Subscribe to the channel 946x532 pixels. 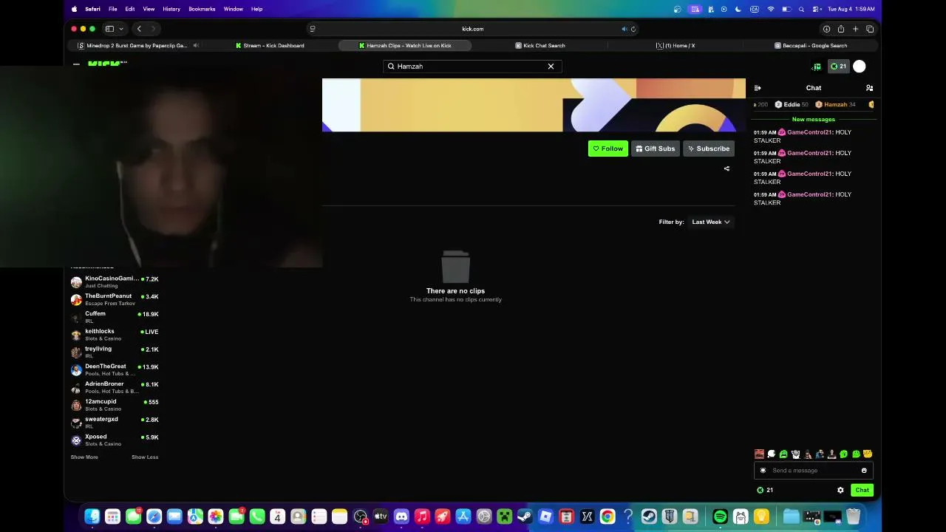(x=709, y=149)
